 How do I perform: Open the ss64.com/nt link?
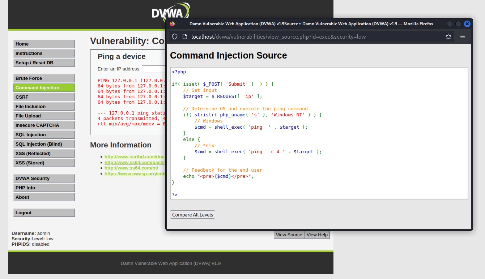[x=131, y=168]
